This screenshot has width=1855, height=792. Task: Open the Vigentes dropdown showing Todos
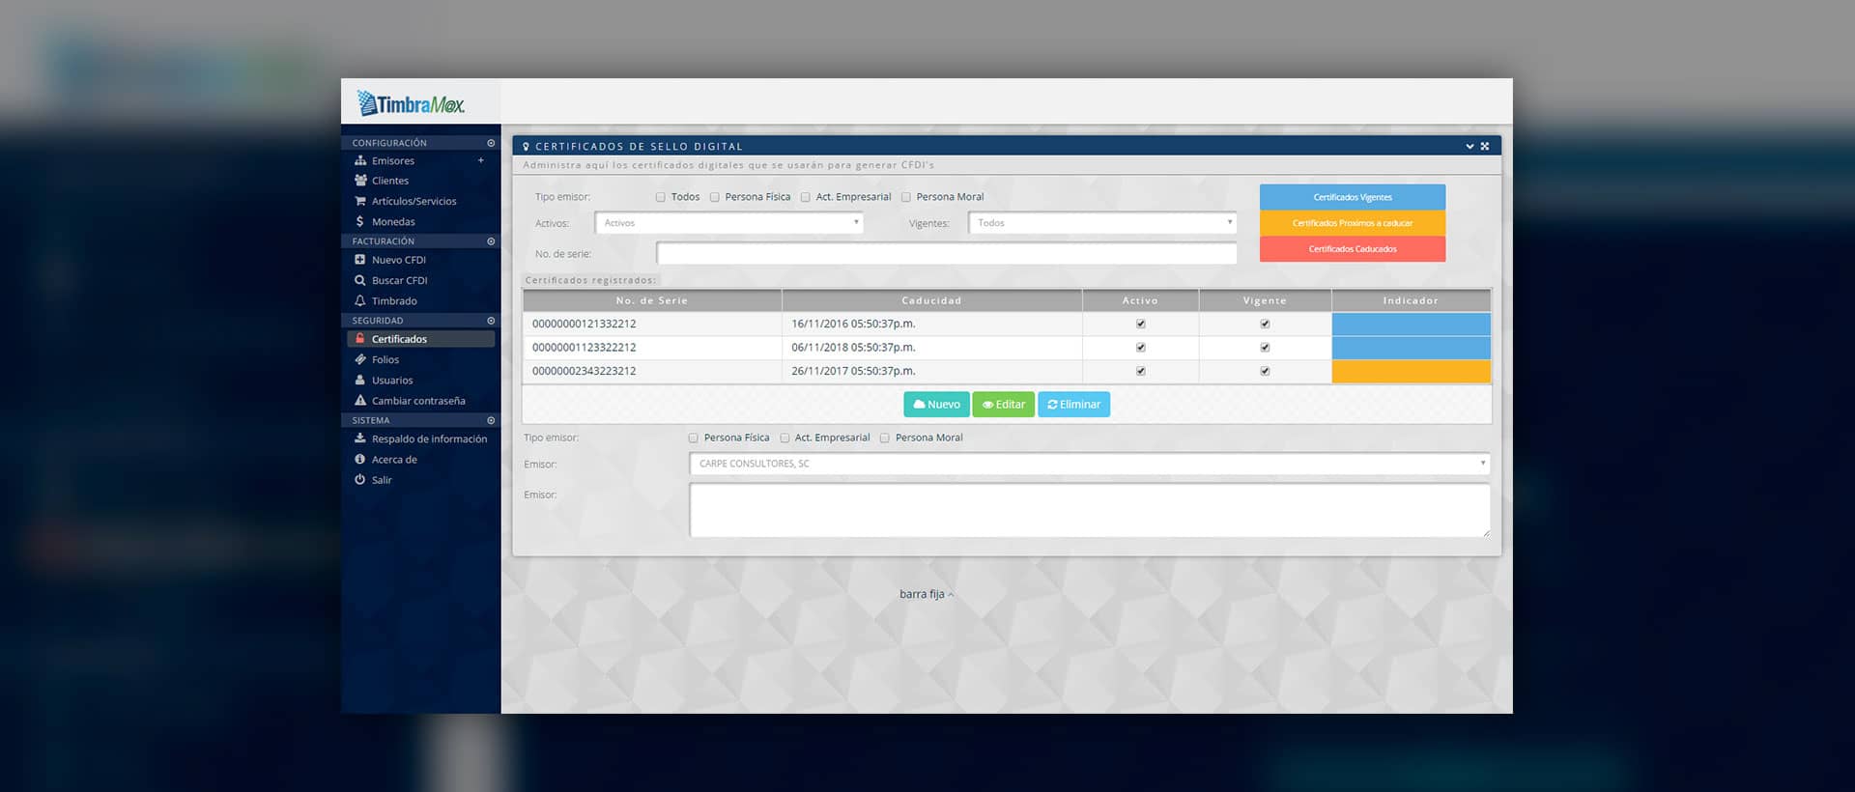point(1102,223)
